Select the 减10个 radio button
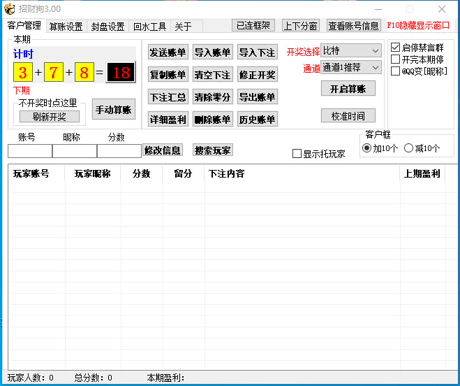460x386 pixels. (x=409, y=148)
